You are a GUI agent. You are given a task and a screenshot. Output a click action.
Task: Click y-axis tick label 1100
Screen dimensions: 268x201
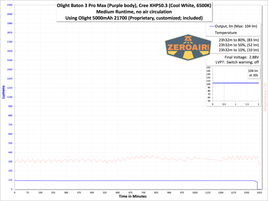[x=10, y=97]
